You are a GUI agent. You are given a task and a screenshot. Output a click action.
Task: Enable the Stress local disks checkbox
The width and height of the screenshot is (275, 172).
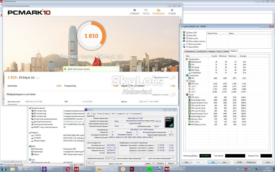pos(187,44)
